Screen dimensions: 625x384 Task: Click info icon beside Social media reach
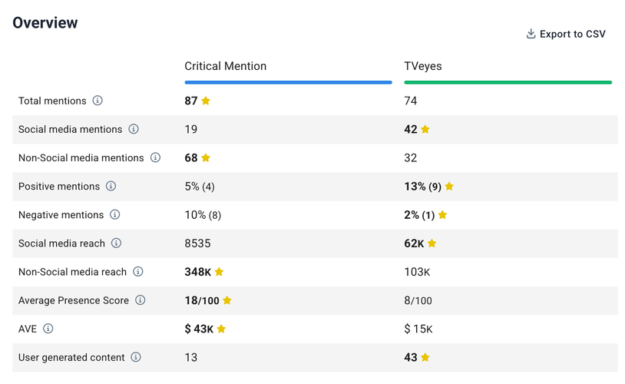pyautogui.click(x=116, y=243)
